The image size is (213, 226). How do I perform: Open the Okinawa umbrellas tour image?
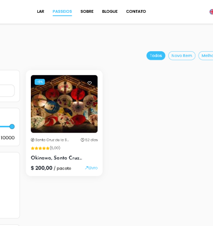click(x=64, y=104)
